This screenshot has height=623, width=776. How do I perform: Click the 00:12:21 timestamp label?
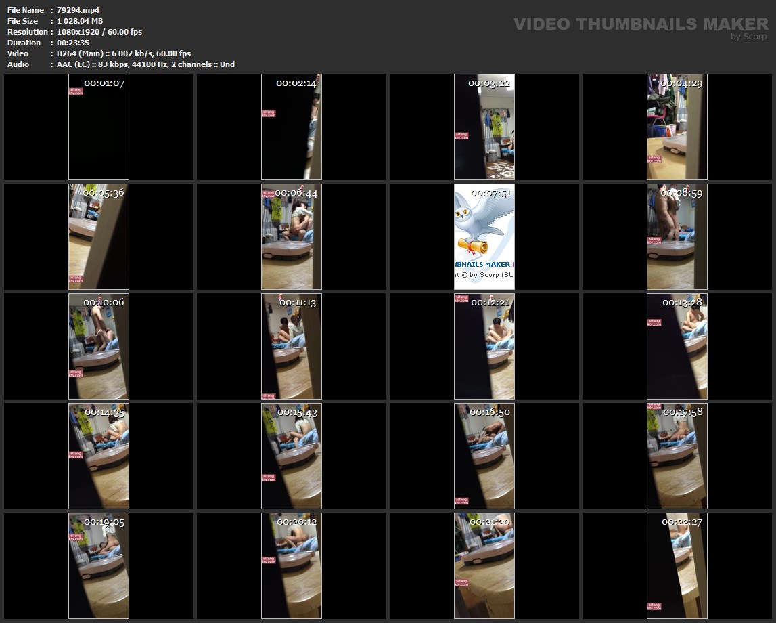[489, 302]
